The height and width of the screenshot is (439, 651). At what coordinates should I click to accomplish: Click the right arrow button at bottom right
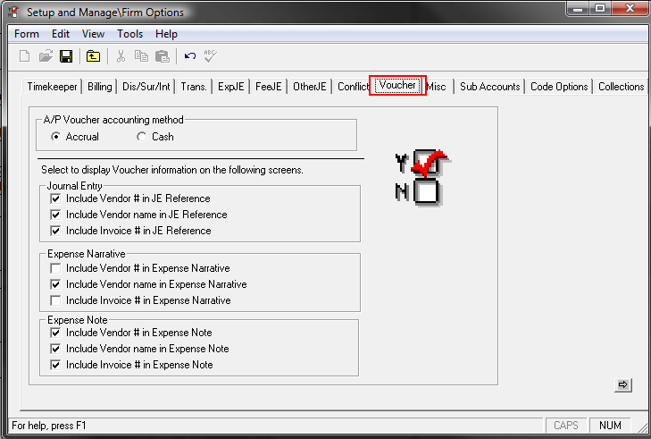click(x=623, y=384)
